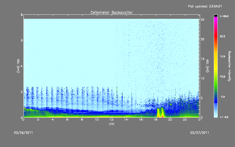This screenshot has width=235, height=147.
Task: Click the "8" km tick on left axis
Action: pyautogui.click(x=22, y=15)
